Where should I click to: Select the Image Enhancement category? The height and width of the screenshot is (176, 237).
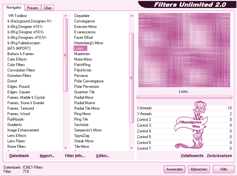pos(23,130)
